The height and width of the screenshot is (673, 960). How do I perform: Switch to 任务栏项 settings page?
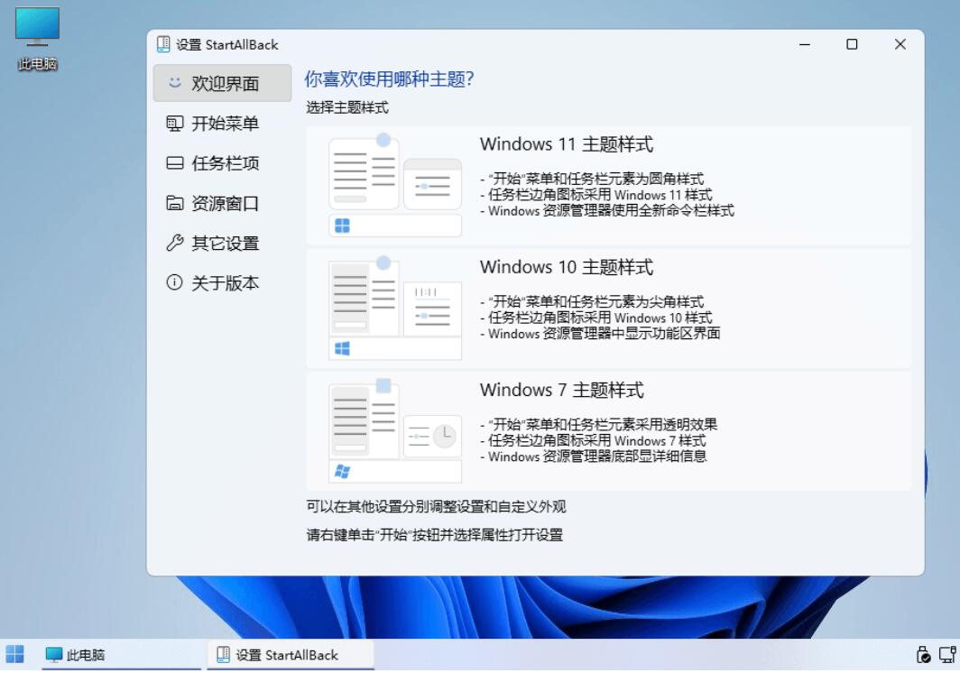point(222,163)
